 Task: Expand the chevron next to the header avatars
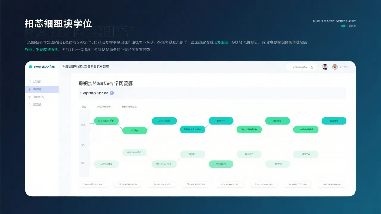pyautogui.click(x=341, y=67)
